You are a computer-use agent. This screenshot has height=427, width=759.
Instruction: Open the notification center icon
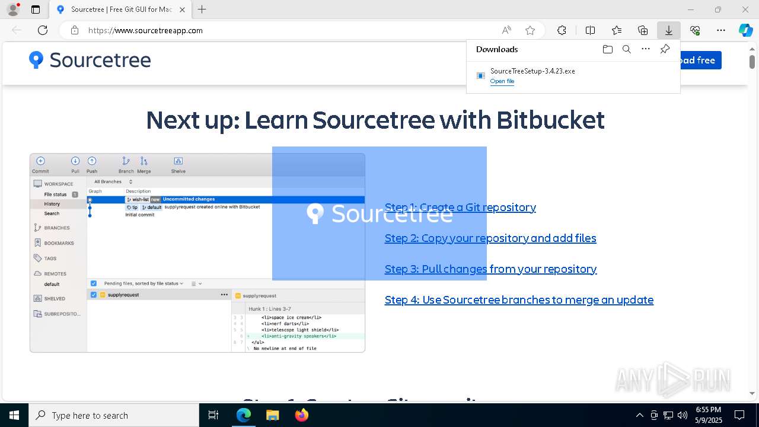tap(739, 415)
